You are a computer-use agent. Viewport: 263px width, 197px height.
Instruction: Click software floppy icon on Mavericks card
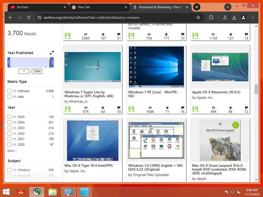(195, 109)
